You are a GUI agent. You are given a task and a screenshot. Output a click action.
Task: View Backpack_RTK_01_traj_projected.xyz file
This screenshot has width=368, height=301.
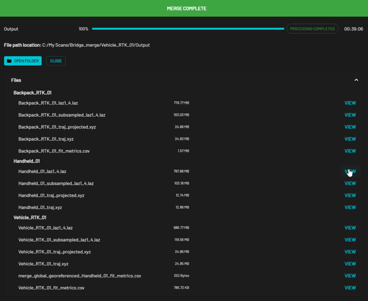pyautogui.click(x=350, y=127)
